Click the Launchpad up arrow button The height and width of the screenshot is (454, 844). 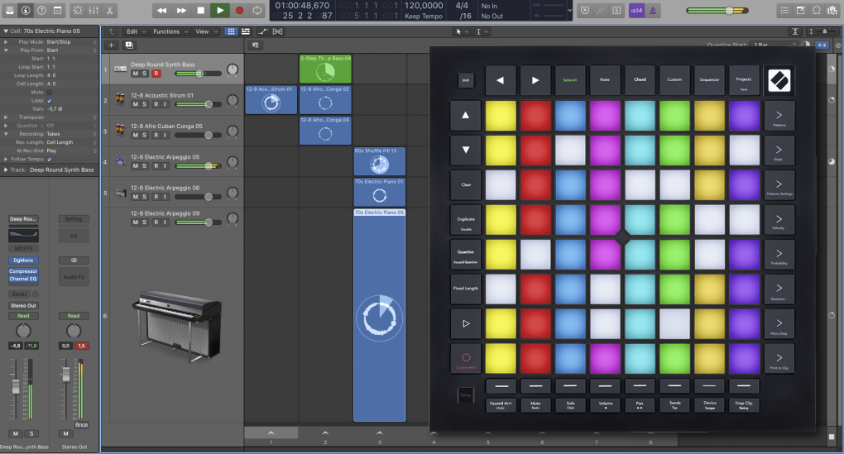coord(466,115)
